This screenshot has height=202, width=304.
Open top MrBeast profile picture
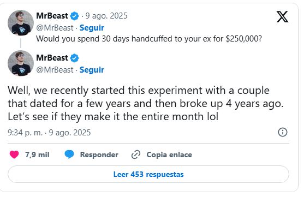point(21,23)
